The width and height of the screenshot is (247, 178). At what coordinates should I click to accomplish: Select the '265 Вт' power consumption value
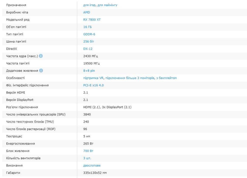pos(88,144)
